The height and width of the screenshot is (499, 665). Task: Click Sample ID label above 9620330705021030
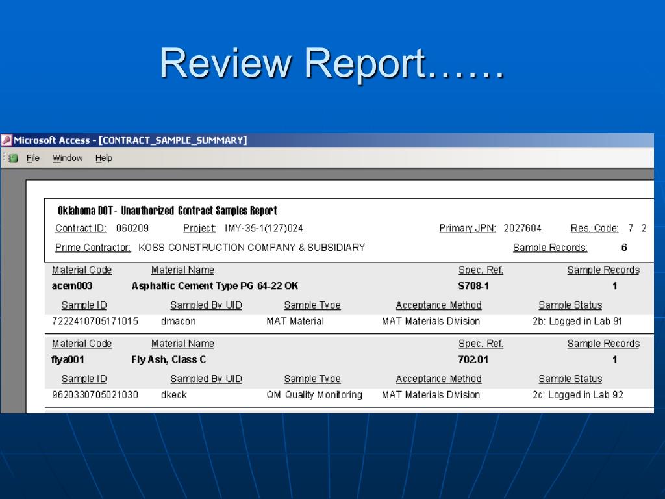84,379
